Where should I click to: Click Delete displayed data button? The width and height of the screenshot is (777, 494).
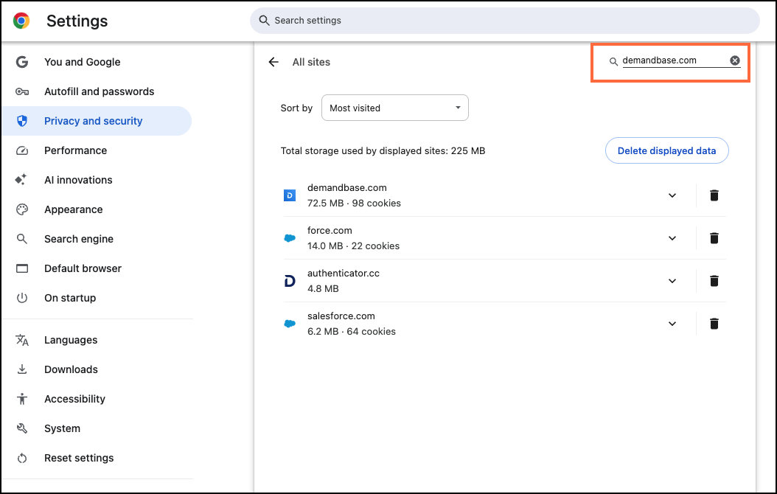tap(666, 150)
